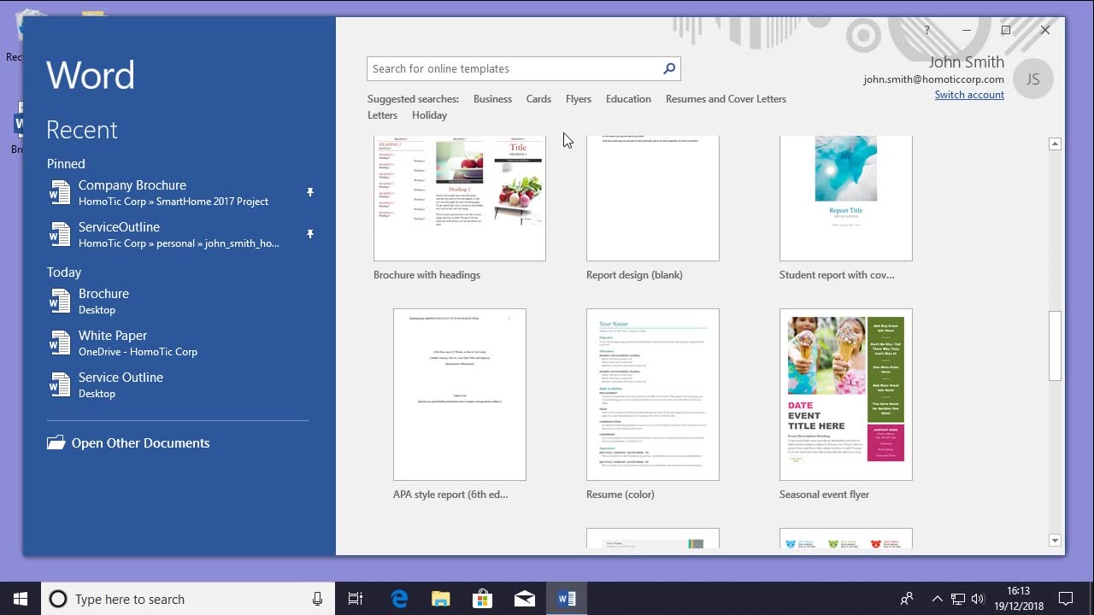Select the Letters suggested search
Screen dimensions: 1094x615
382,115
